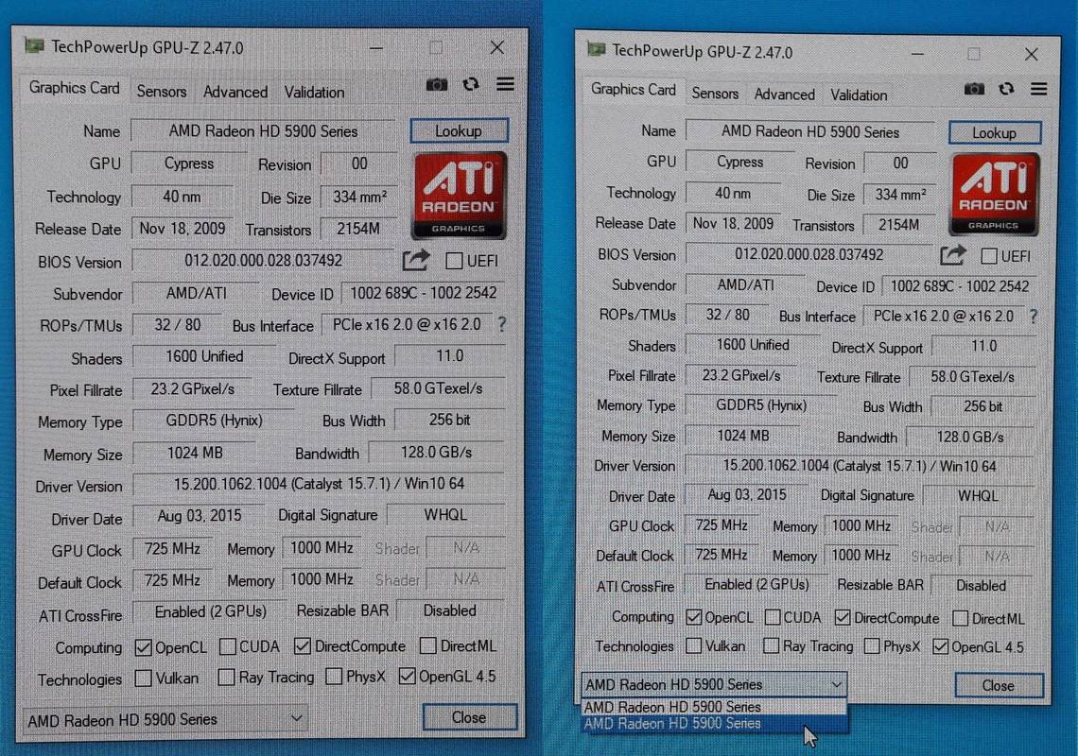Switch to Graphics Card tab in right window
The height and width of the screenshot is (756, 1078).
click(634, 90)
